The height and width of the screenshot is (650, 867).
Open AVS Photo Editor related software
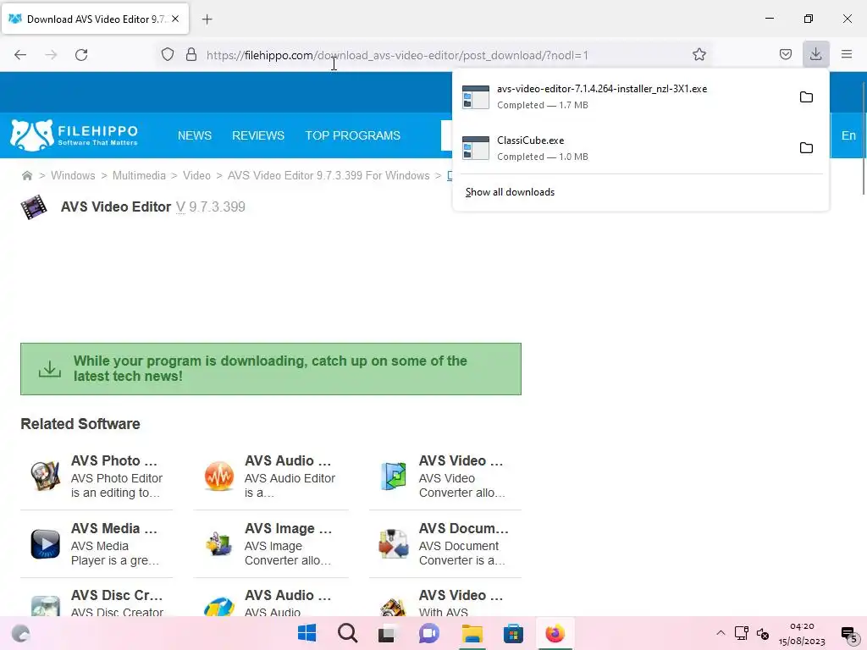tap(114, 460)
